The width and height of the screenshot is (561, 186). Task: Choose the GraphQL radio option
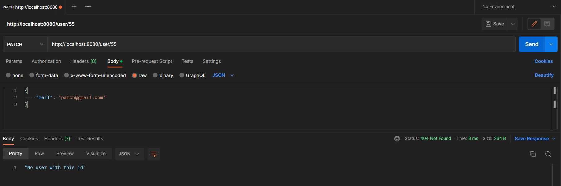182,75
